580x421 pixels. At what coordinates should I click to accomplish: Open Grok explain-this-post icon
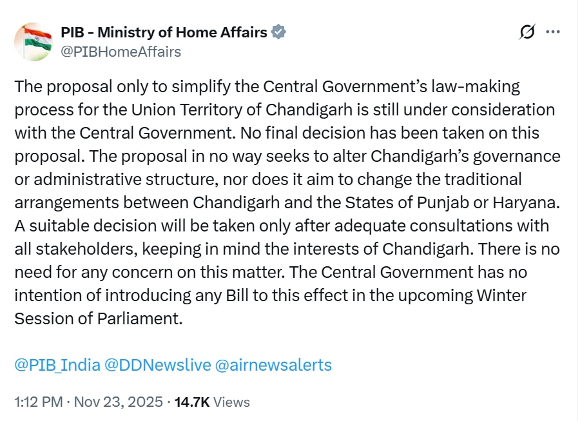pyautogui.click(x=527, y=32)
